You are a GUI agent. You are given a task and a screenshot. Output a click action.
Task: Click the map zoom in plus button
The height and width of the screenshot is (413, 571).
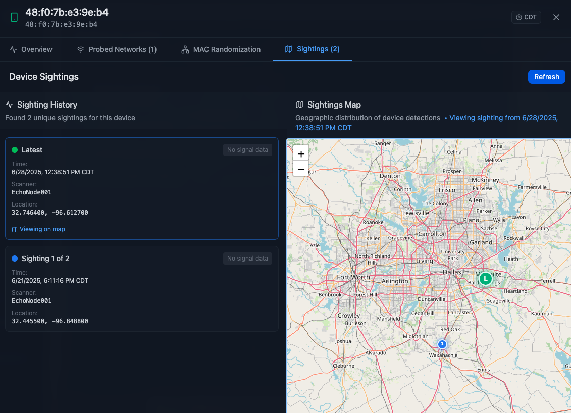tap(301, 154)
